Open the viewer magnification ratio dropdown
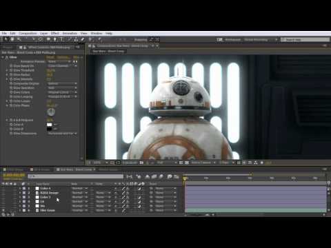331x248 pixels. coord(100,163)
